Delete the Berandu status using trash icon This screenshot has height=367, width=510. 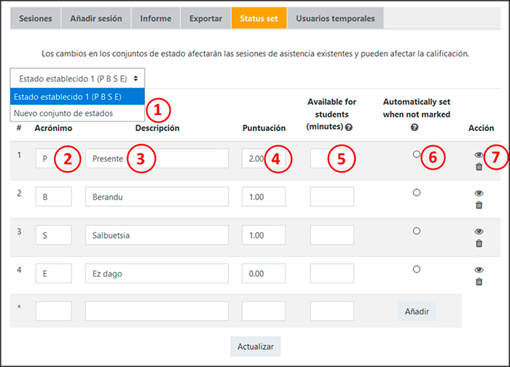click(479, 205)
